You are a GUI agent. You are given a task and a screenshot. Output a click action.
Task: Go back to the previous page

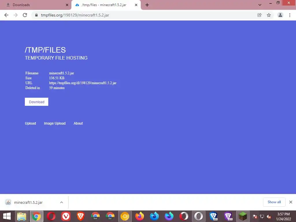[6, 15]
